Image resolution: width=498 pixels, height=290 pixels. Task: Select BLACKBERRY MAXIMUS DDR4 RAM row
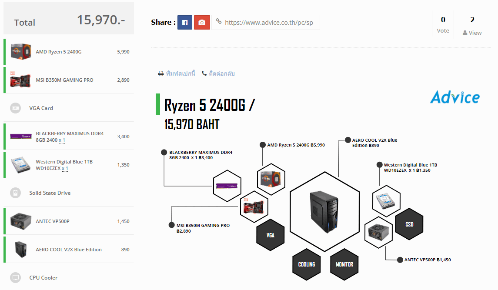click(x=69, y=137)
